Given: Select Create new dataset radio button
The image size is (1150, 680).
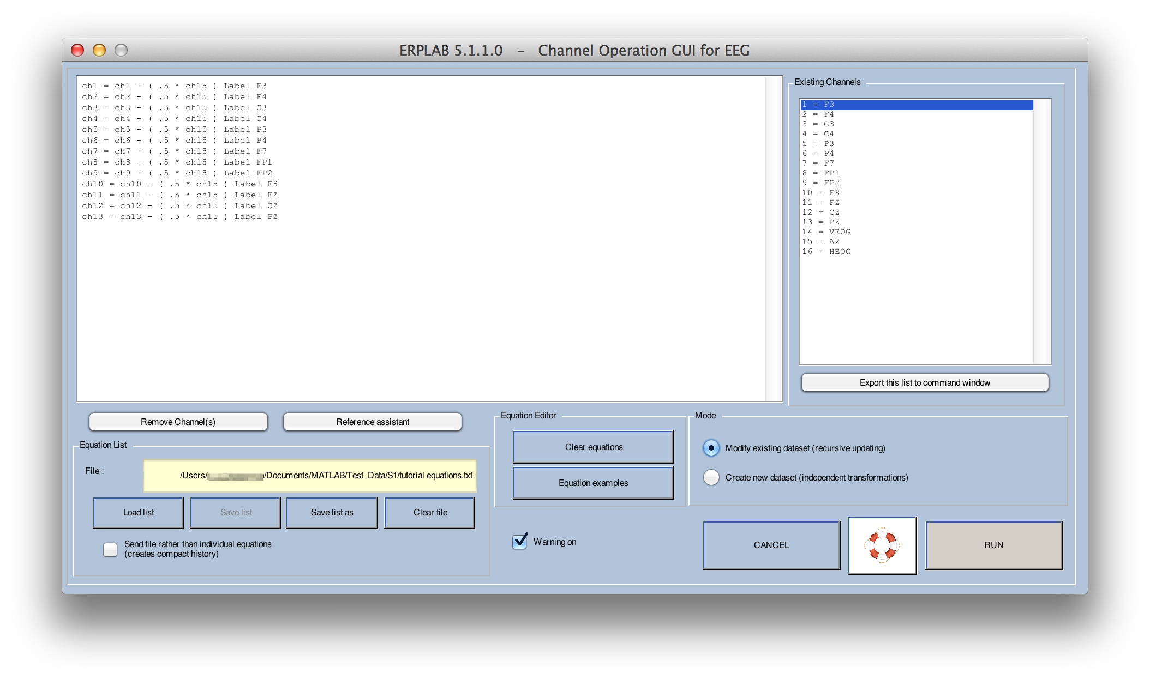Looking at the screenshot, I should (711, 477).
